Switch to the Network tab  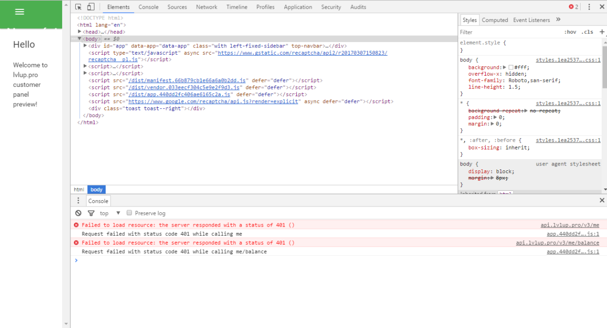pyautogui.click(x=206, y=7)
